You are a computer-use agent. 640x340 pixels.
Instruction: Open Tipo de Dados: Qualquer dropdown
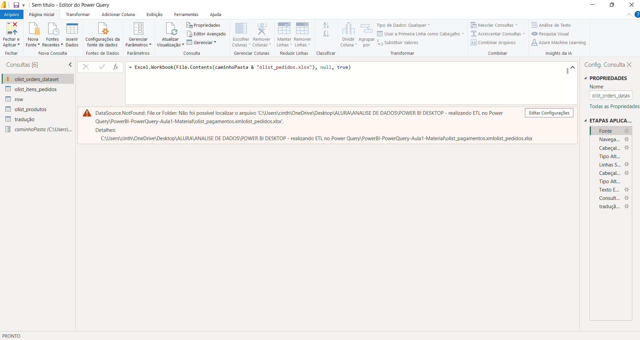pos(403,25)
